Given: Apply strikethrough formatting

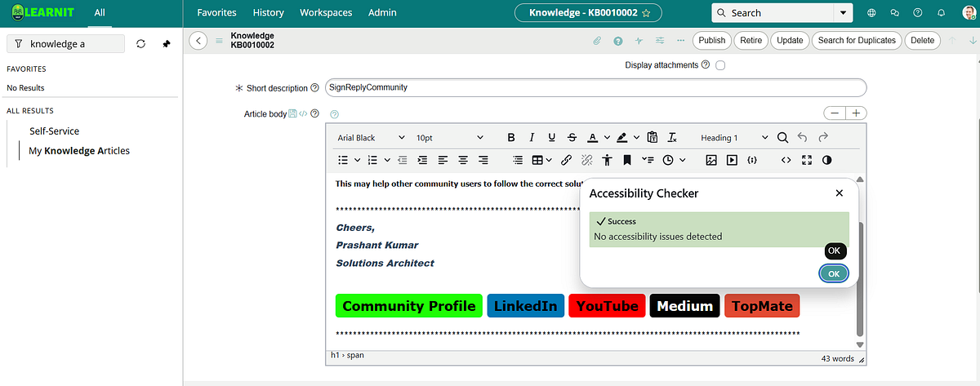Looking at the screenshot, I should point(572,138).
